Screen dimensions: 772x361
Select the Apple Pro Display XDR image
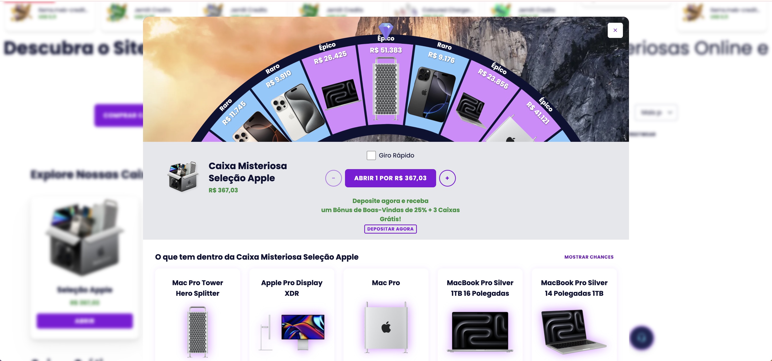[x=292, y=331]
